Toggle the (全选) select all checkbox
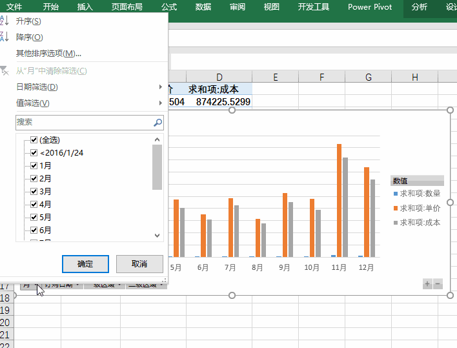This screenshot has height=348, width=457. pos(34,140)
